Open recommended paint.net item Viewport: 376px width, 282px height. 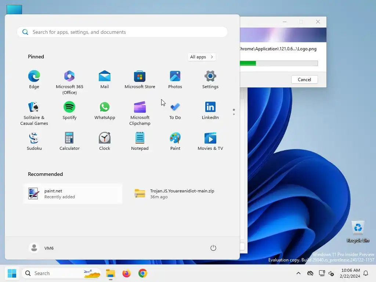[x=73, y=194]
